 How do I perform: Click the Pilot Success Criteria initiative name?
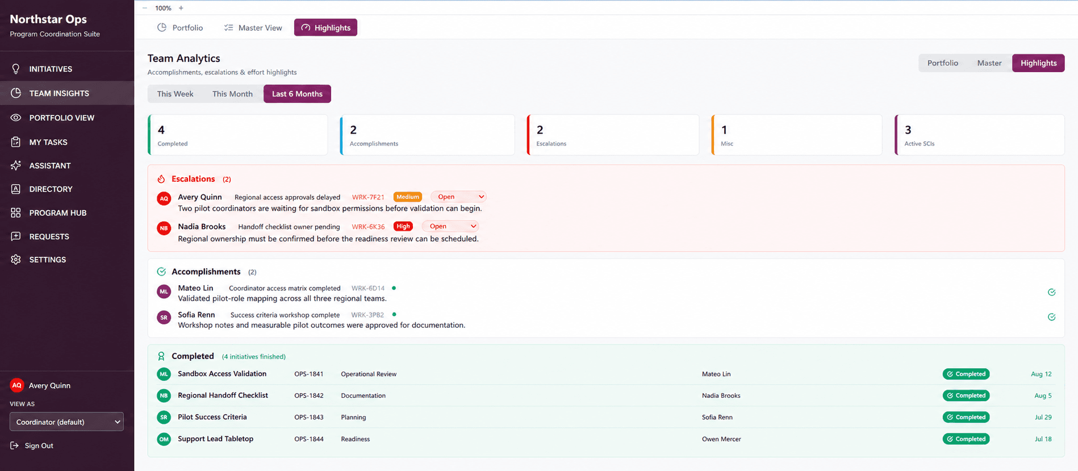click(212, 417)
